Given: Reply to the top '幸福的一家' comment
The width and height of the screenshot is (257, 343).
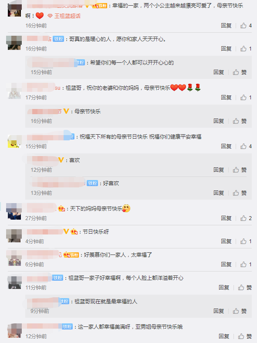Looking at the screenshot, I should 226,26.
